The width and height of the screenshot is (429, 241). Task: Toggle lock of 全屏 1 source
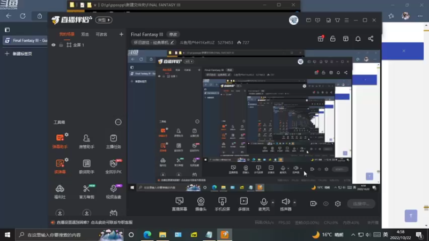(61, 45)
